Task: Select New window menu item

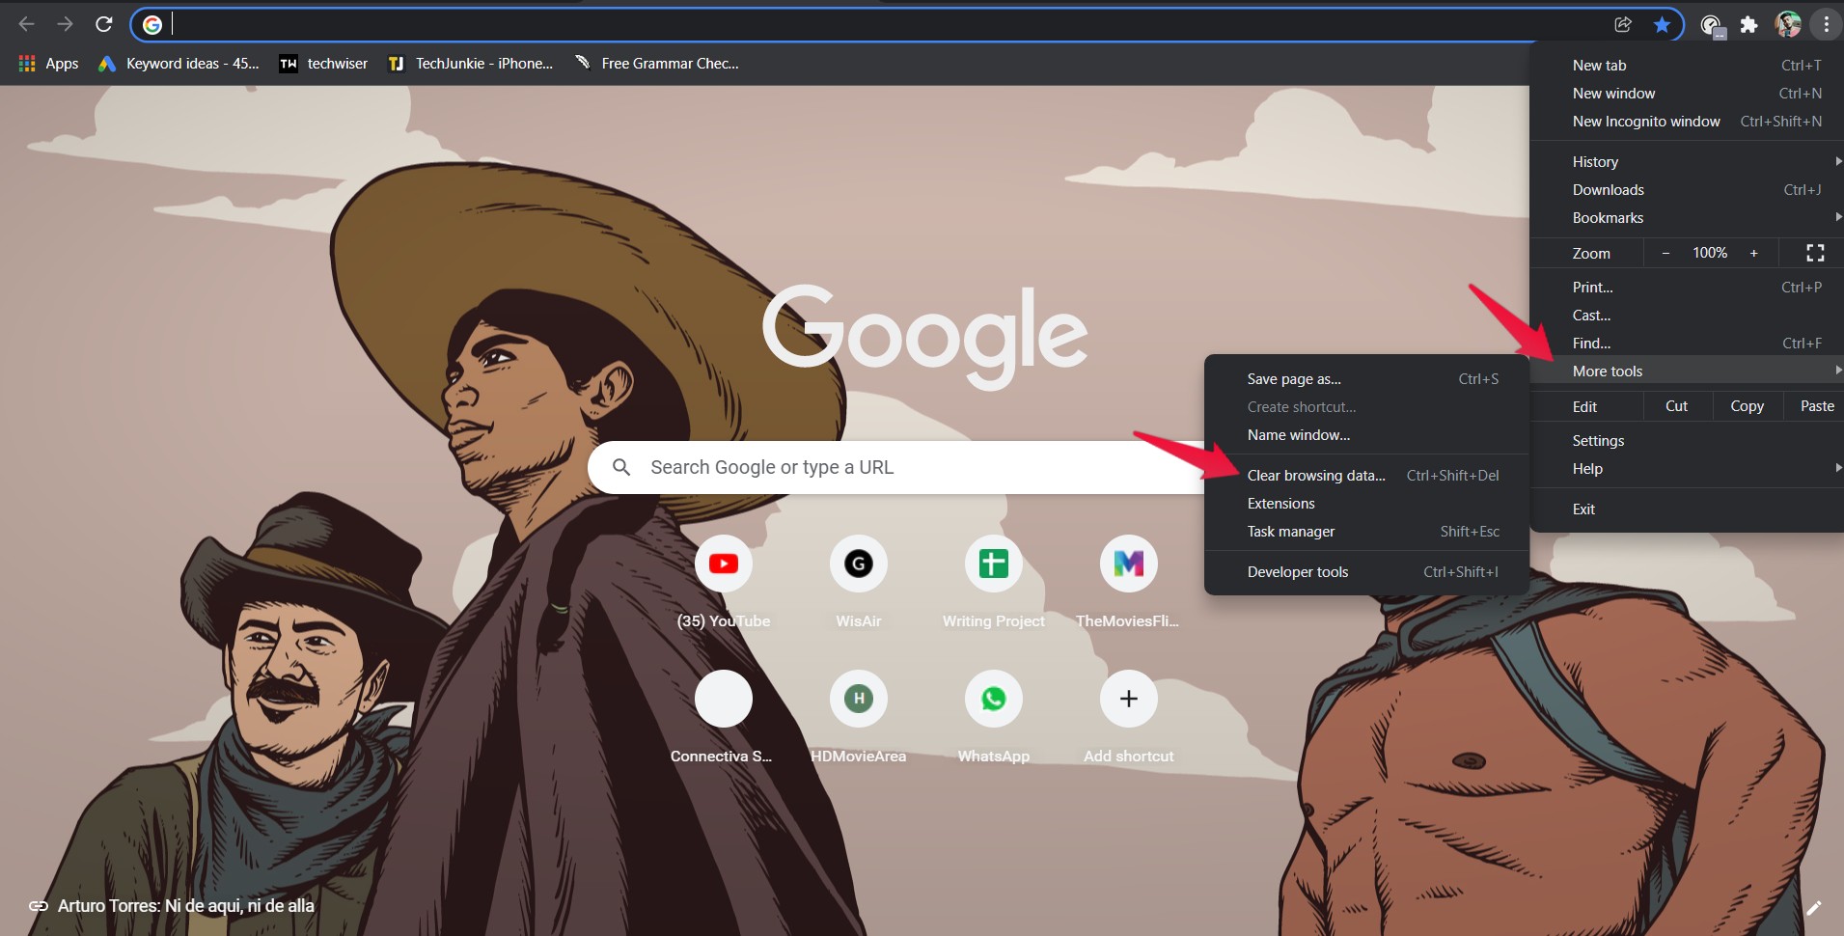Action: (x=1687, y=94)
